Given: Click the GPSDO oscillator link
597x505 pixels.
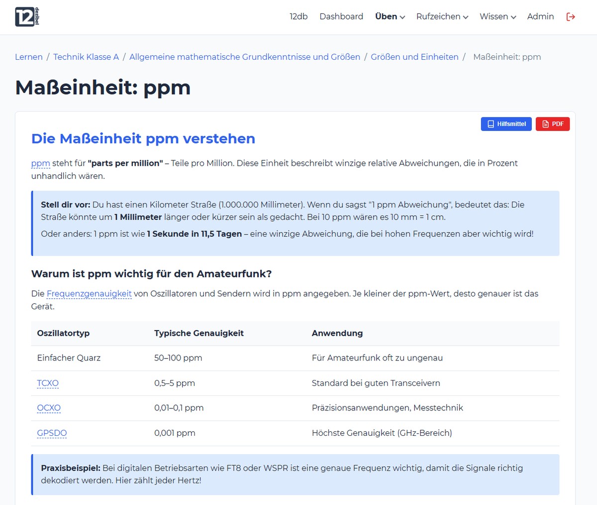Looking at the screenshot, I should [x=52, y=433].
